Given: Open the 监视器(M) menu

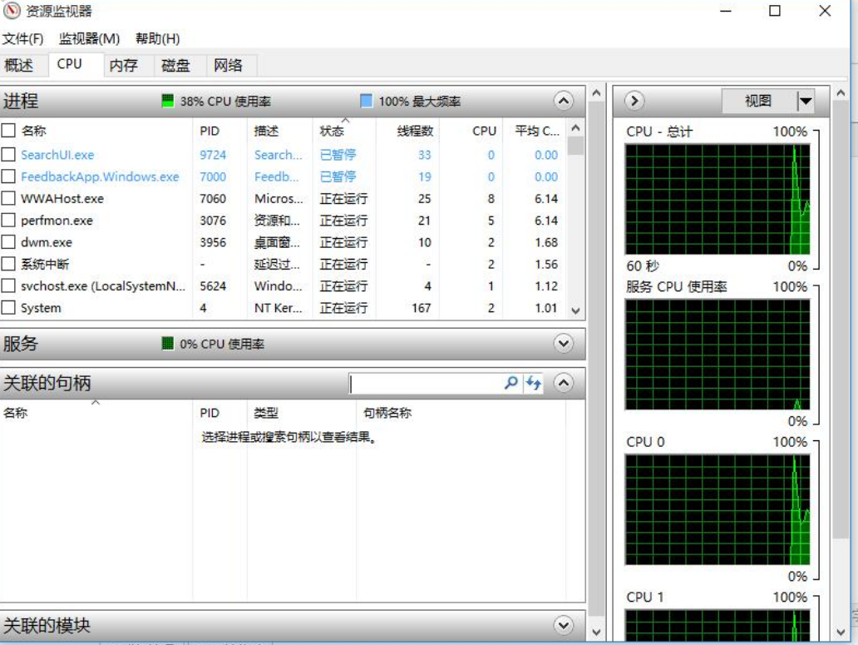Looking at the screenshot, I should click(x=89, y=38).
